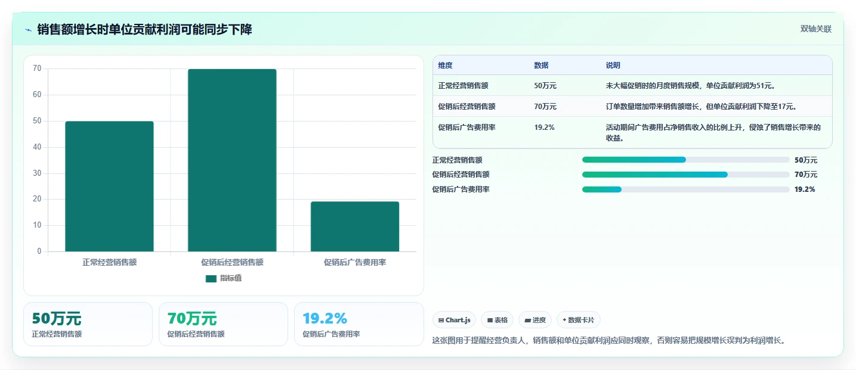Click the 50万元 cell in the table
The height and width of the screenshot is (370, 856).
[545, 86]
